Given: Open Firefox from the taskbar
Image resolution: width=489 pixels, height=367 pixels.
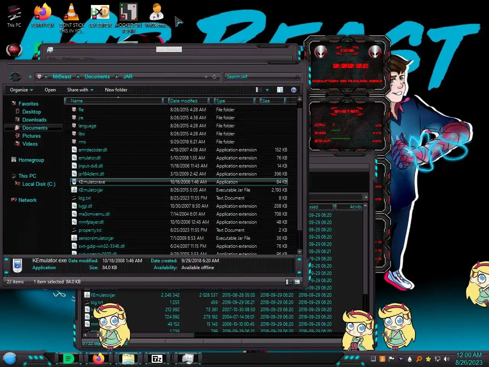Looking at the screenshot, I should (98, 359).
